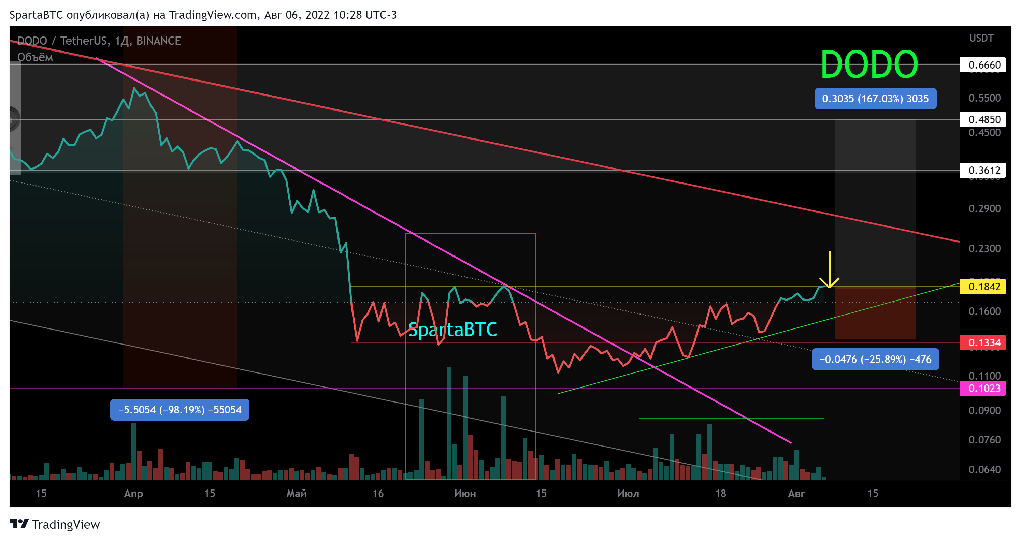Click the USDT currency label
The image size is (1021, 541).
[981, 38]
